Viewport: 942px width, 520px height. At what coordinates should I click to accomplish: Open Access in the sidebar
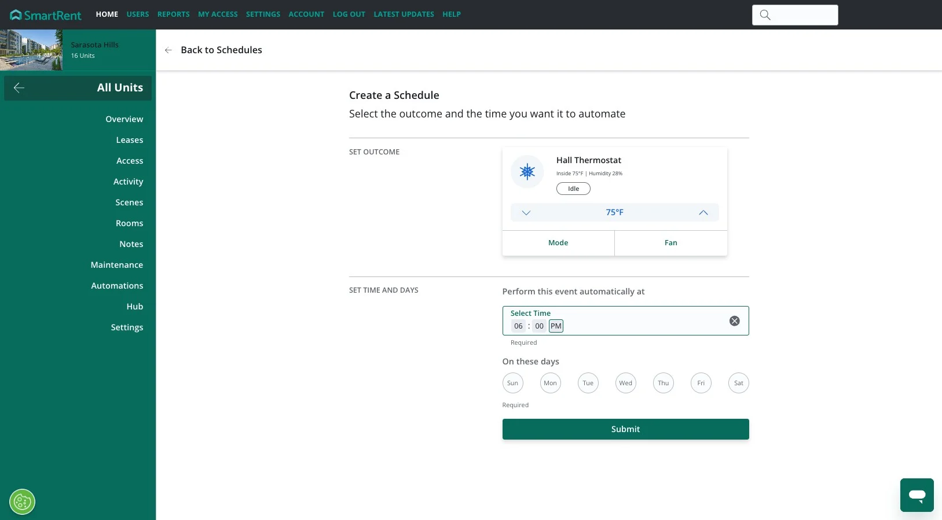pos(130,161)
